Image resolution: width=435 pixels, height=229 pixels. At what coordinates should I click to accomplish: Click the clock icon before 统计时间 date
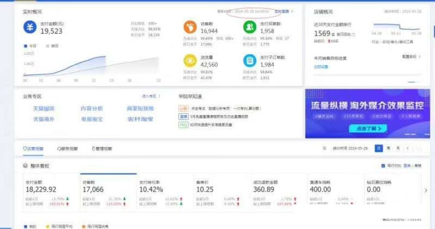tap(324, 148)
